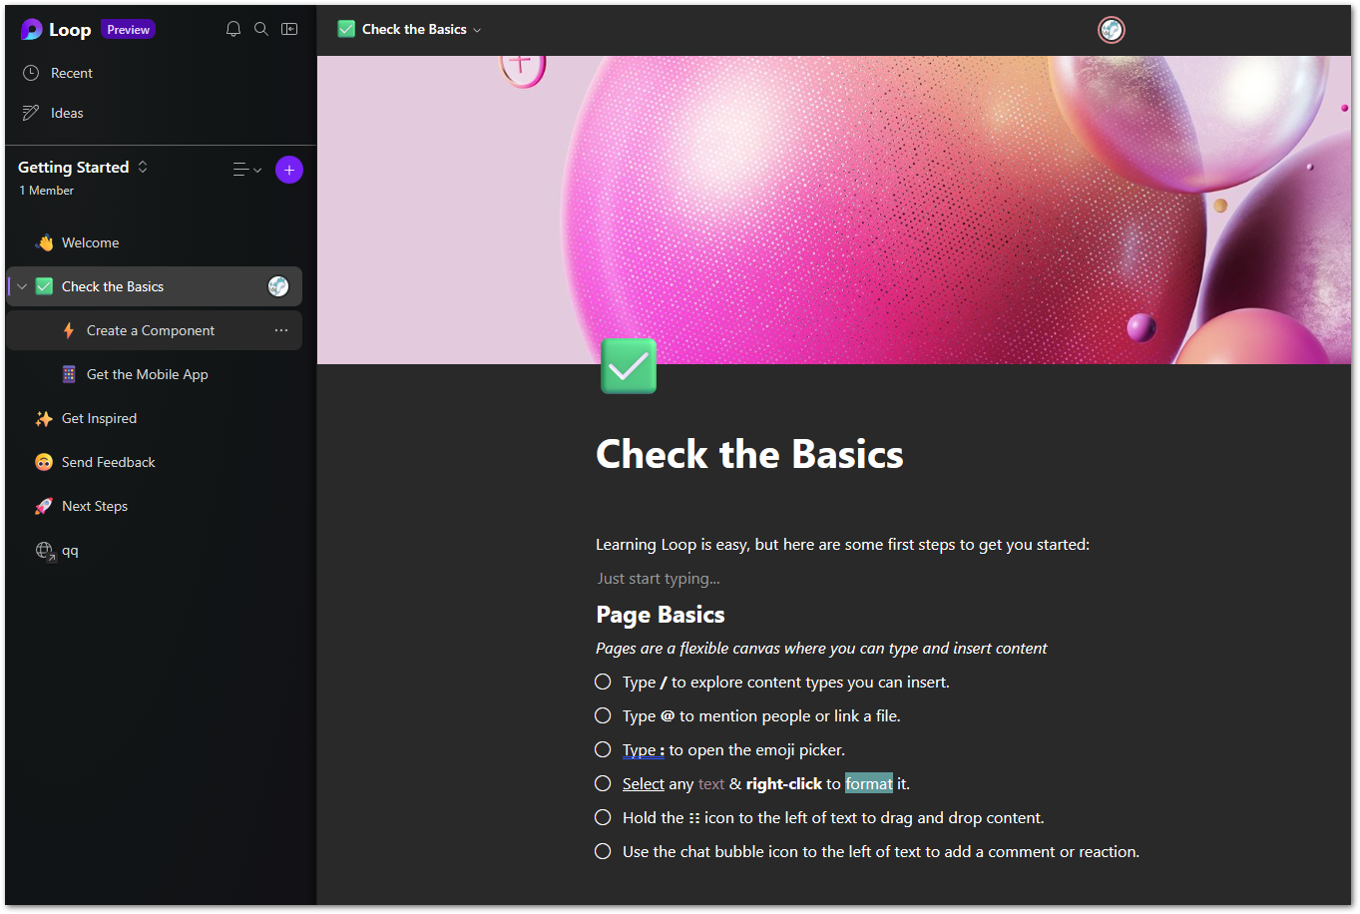Screen dimensions: 1360x914
Task: Open the qq linked page
Action: coord(70,550)
